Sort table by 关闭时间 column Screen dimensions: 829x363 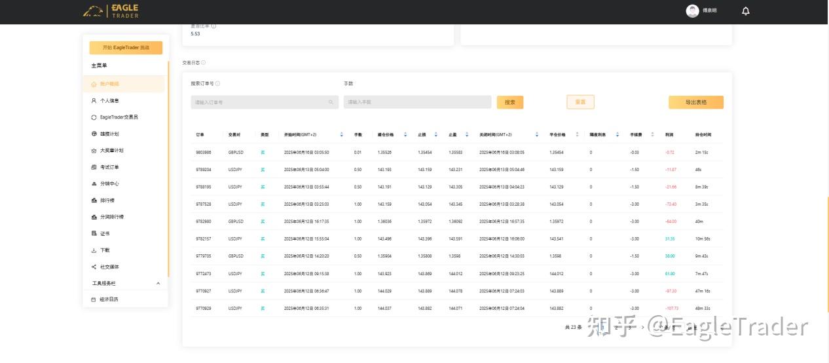[536, 134]
